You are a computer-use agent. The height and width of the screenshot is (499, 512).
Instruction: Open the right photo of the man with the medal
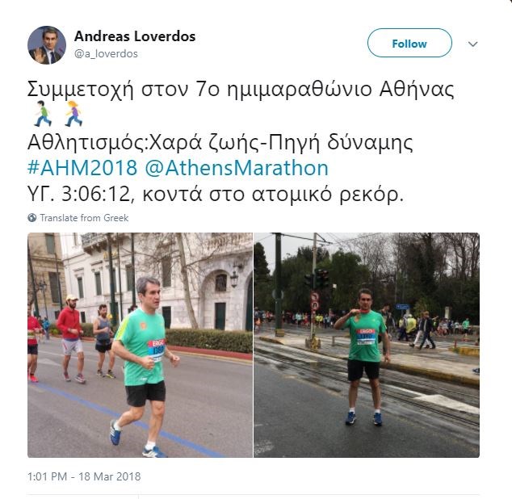pos(367,345)
